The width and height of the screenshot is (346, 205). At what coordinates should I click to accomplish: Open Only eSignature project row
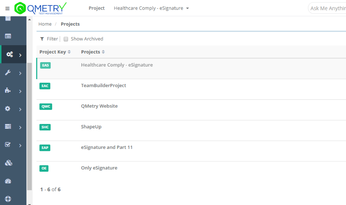coord(191,171)
